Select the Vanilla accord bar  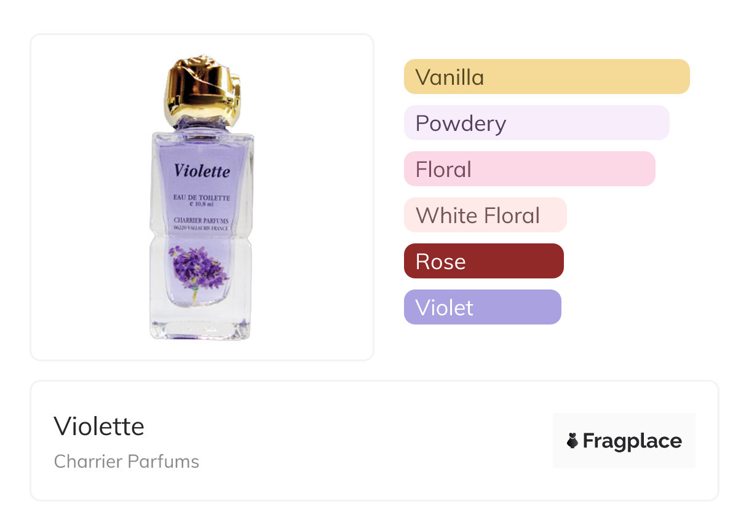pos(546,77)
